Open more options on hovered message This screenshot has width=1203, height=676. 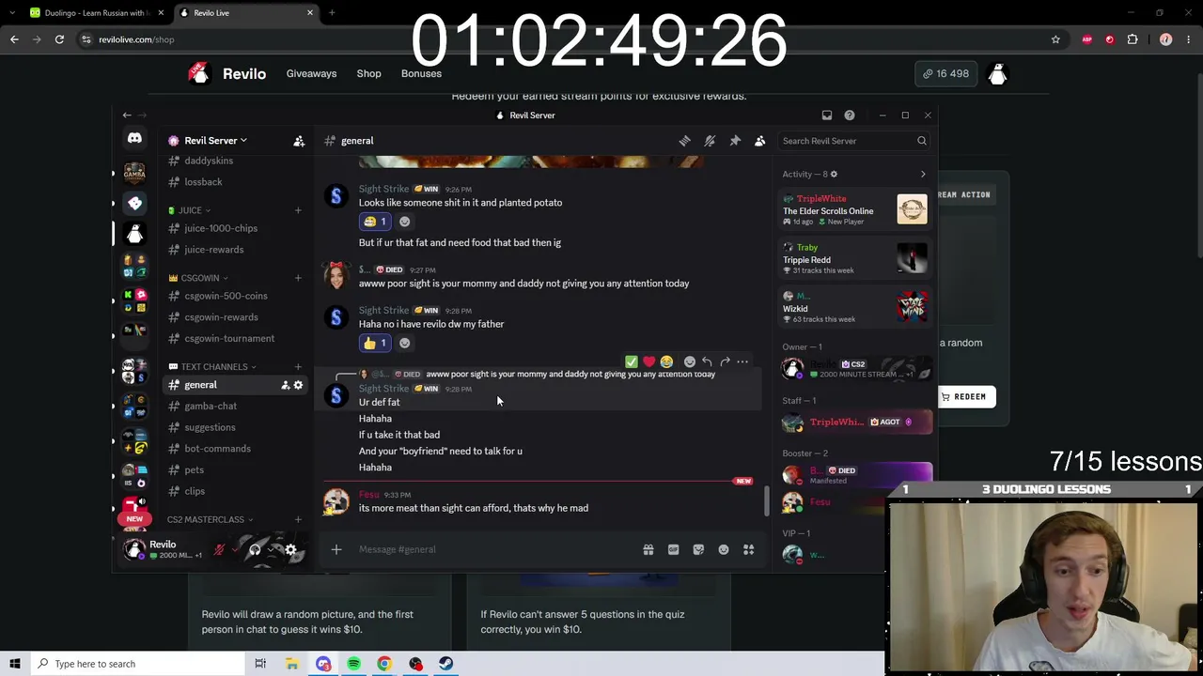[x=742, y=361]
